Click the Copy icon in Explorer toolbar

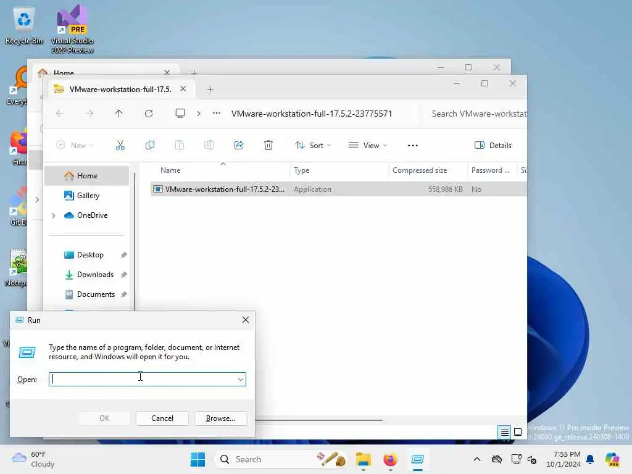149,146
